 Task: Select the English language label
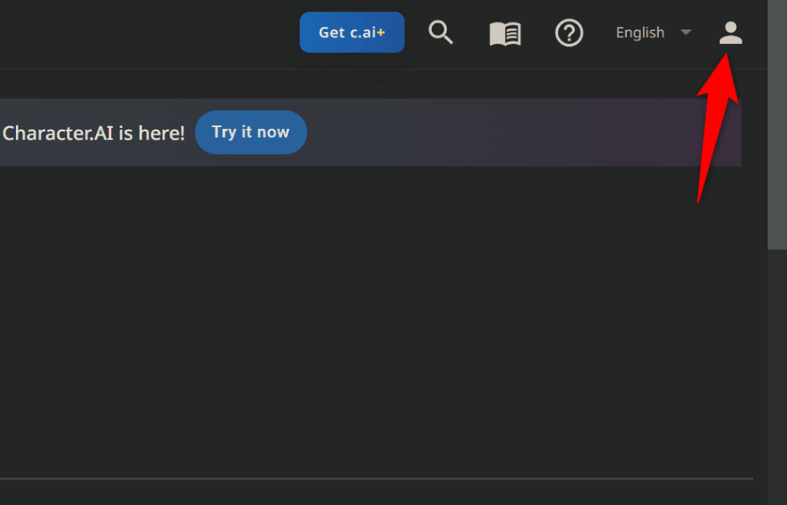(x=640, y=33)
